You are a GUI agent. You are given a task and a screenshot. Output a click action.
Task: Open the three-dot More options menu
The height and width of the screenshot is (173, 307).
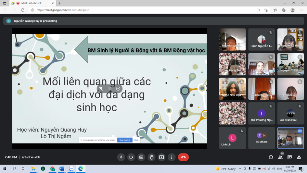pyautogui.click(x=172, y=157)
